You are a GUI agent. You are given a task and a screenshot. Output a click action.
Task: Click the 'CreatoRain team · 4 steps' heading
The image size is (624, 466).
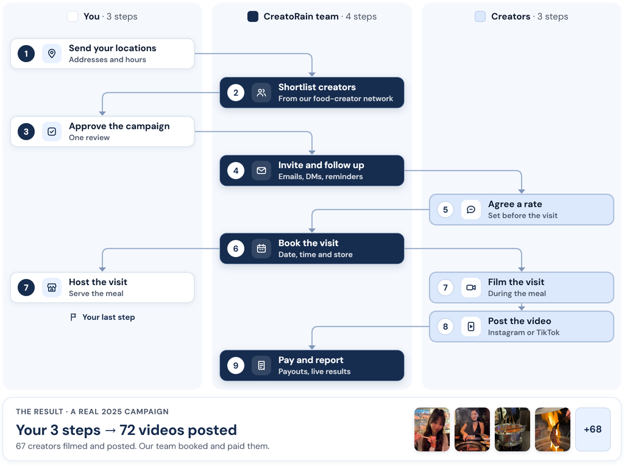(x=320, y=16)
